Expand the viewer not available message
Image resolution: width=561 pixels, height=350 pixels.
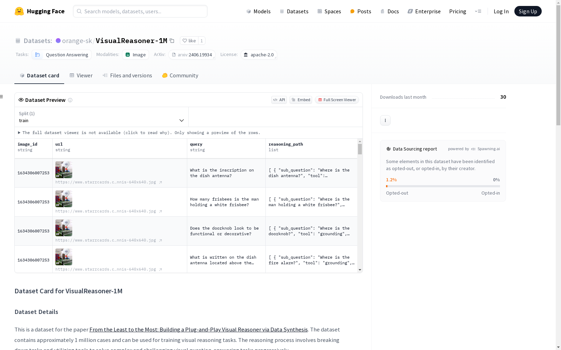coord(139,133)
